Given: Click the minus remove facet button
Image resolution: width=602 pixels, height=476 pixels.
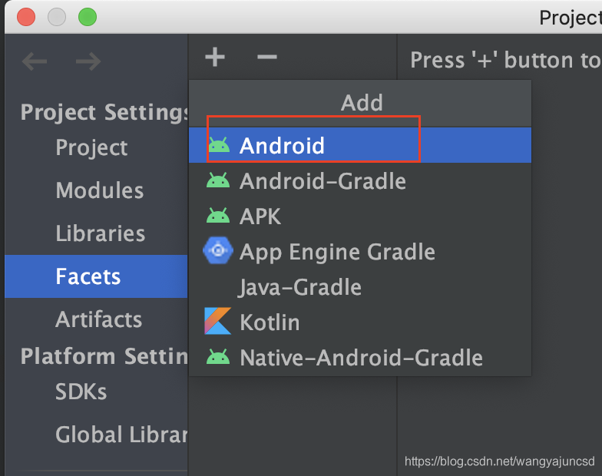Looking at the screenshot, I should pyautogui.click(x=267, y=57).
